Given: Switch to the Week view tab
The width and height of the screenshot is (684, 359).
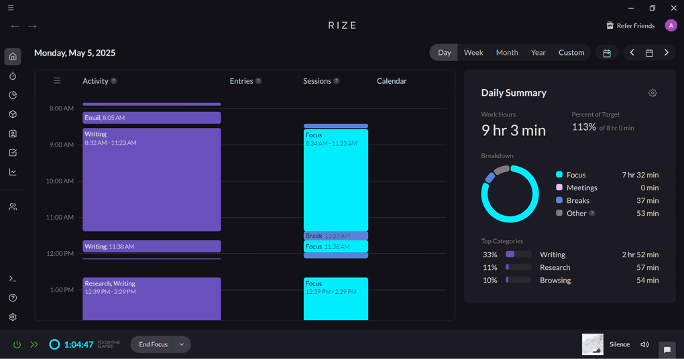Looking at the screenshot, I should pos(473,52).
